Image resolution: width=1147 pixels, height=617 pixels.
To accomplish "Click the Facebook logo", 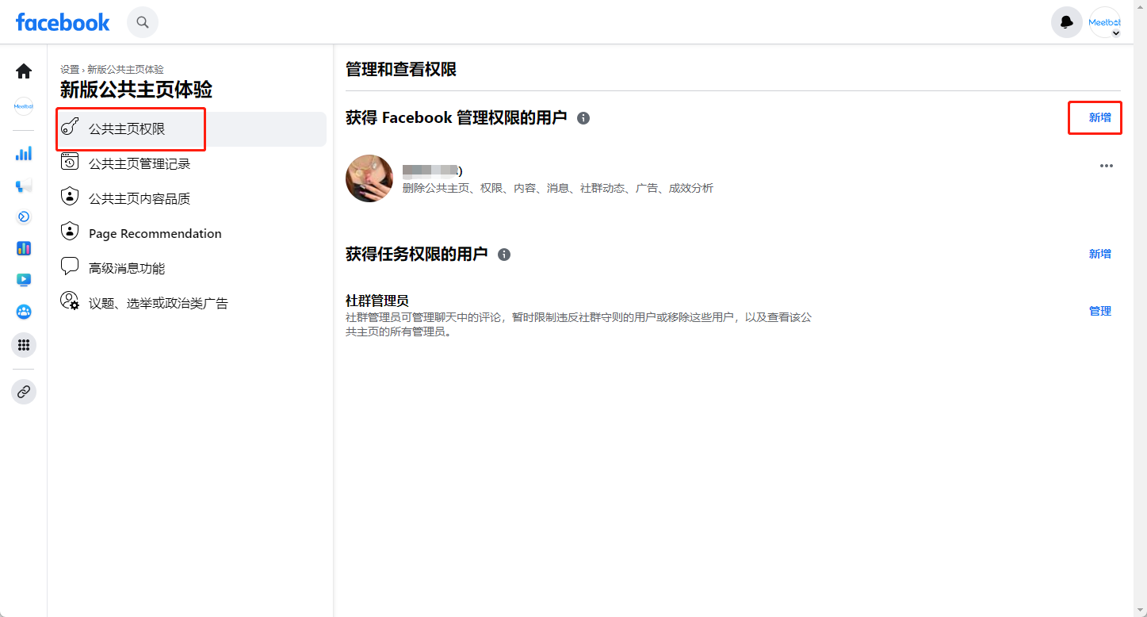I will (63, 22).
